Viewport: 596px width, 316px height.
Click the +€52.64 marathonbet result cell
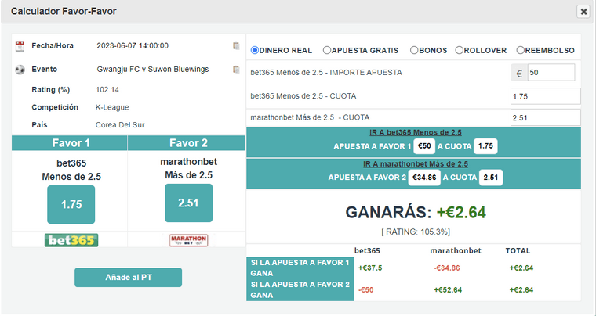pos(448,290)
